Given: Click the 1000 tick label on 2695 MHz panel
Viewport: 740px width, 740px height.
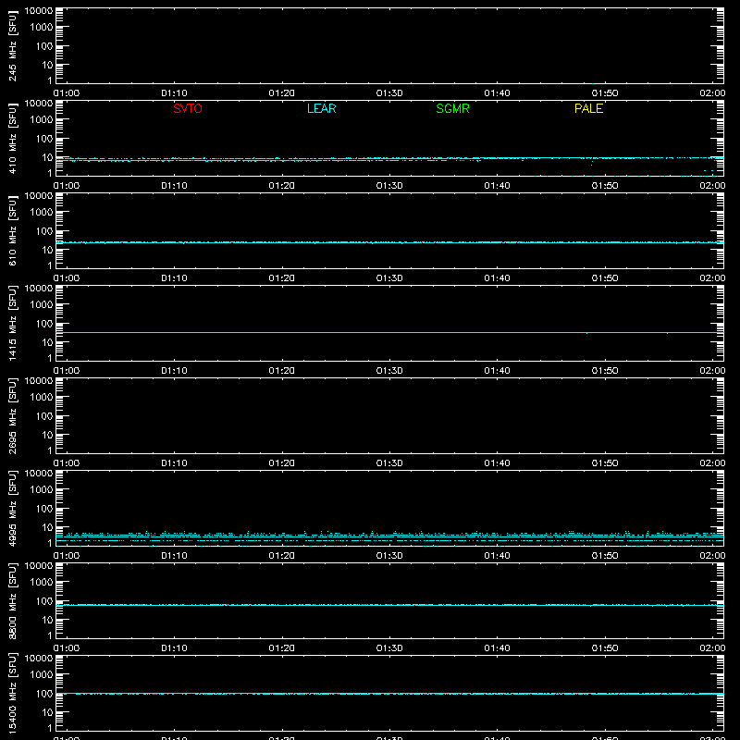Looking at the screenshot, I should point(42,398).
